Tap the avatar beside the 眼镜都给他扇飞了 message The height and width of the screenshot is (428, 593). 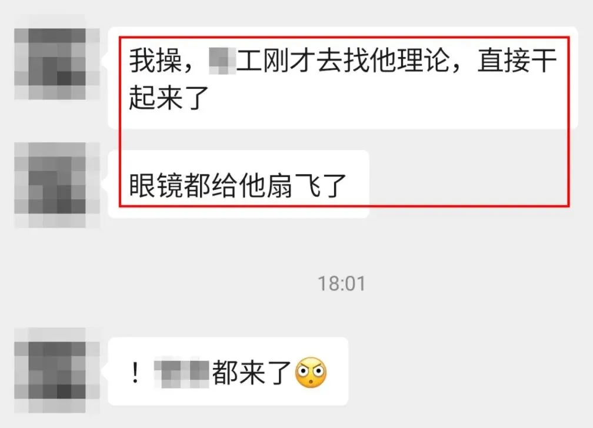tap(56, 185)
